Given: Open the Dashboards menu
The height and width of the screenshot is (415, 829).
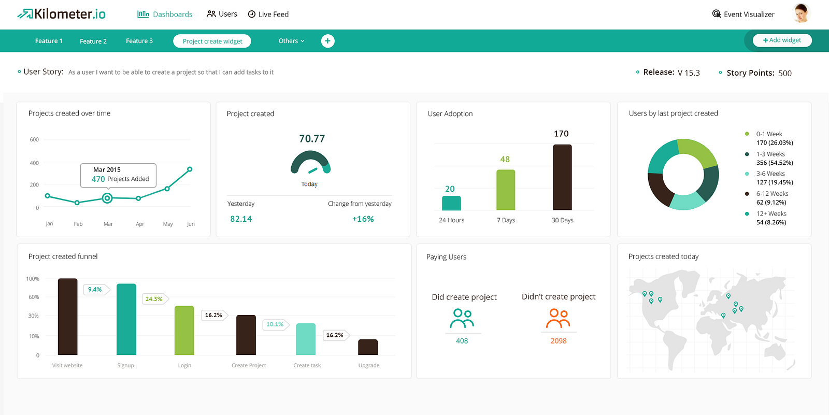Looking at the screenshot, I should coord(165,14).
